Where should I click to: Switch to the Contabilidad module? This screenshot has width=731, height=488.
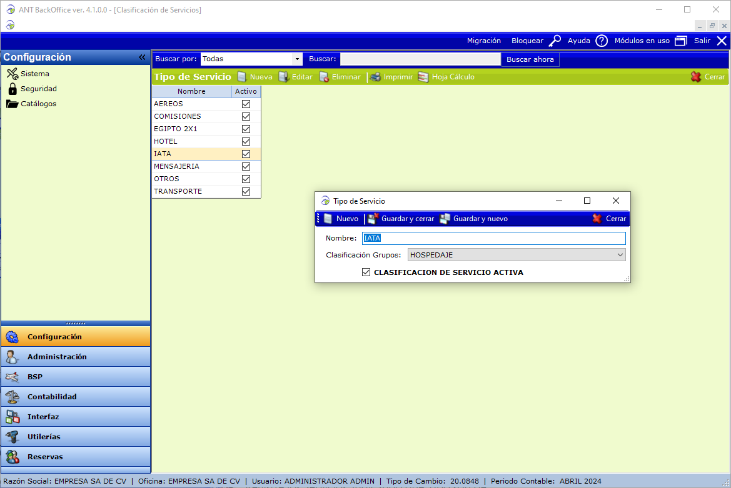pos(52,397)
